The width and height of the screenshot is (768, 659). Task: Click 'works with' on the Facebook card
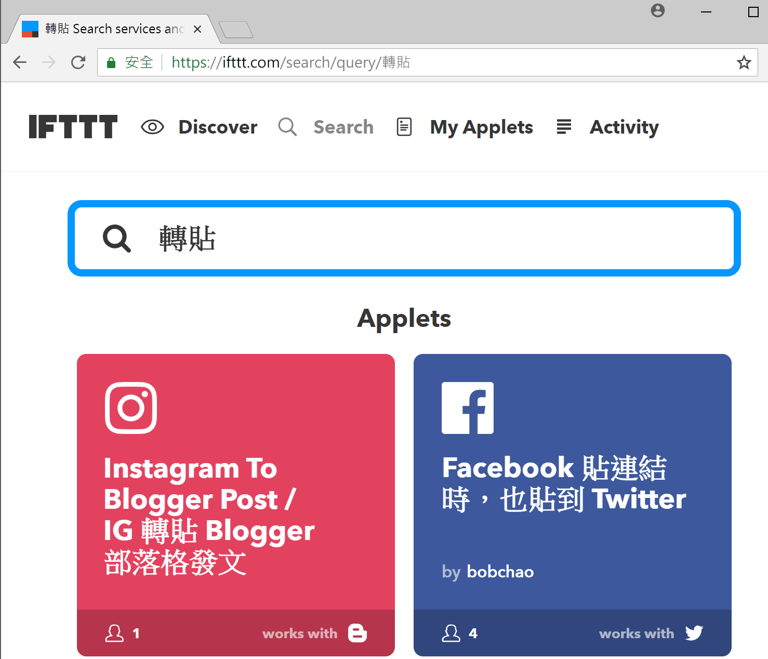(637, 634)
